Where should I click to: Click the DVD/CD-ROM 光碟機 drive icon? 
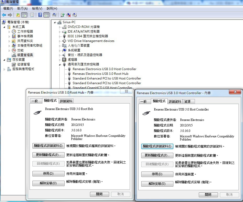[64, 27]
